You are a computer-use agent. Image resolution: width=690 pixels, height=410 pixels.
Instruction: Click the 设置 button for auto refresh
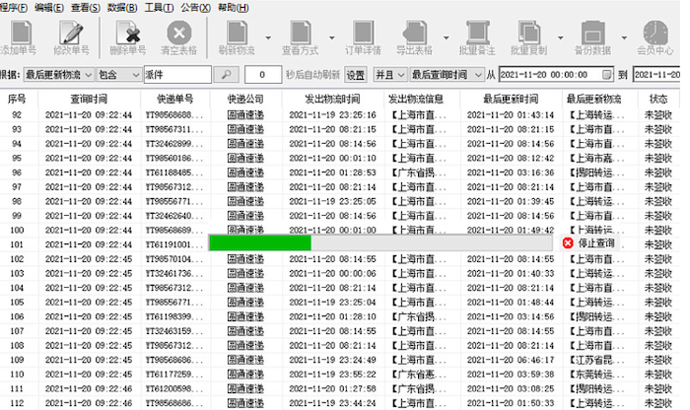355,75
